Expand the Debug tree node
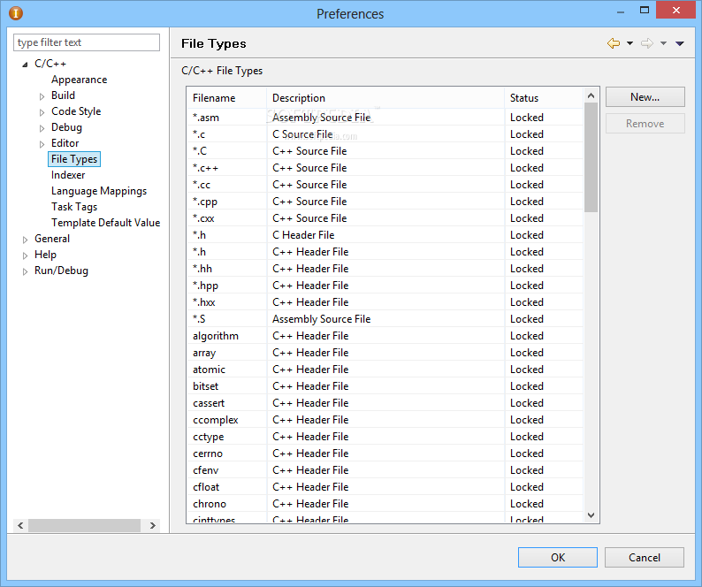The width and height of the screenshot is (702, 587). click(42, 128)
